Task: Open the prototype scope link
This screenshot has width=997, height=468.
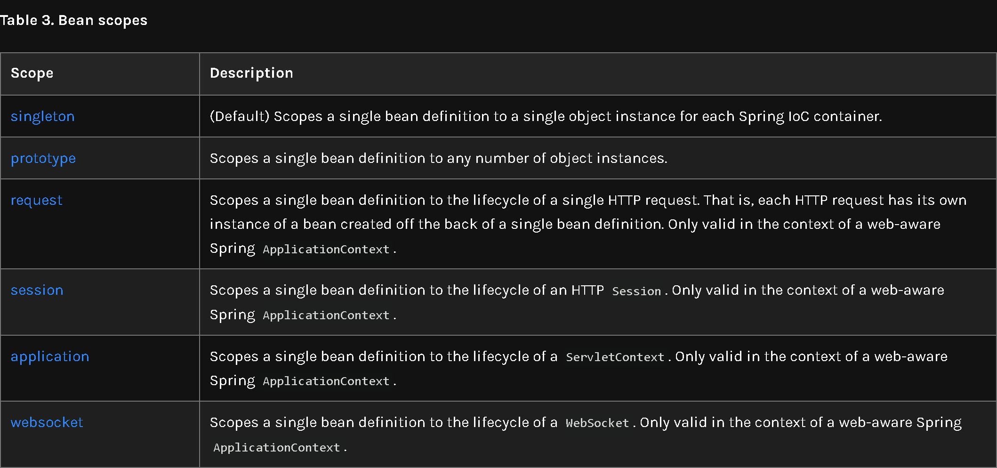Action: tap(43, 159)
